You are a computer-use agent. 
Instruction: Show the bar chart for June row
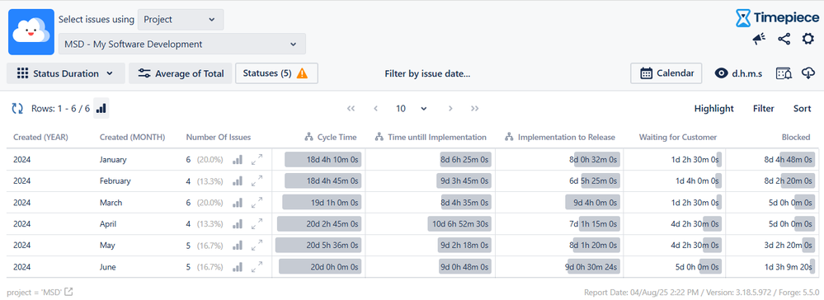point(238,267)
